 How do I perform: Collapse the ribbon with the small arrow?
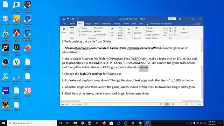tap(201, 38)
